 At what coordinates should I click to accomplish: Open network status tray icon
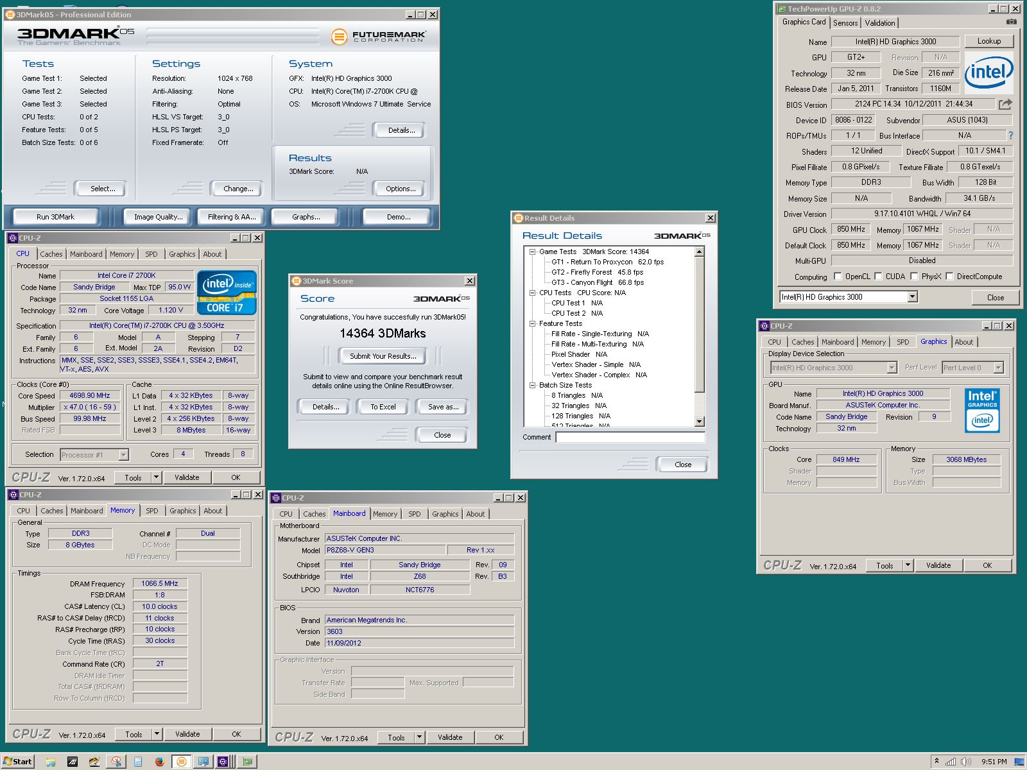pyautogui.click(x=951, y=762)
